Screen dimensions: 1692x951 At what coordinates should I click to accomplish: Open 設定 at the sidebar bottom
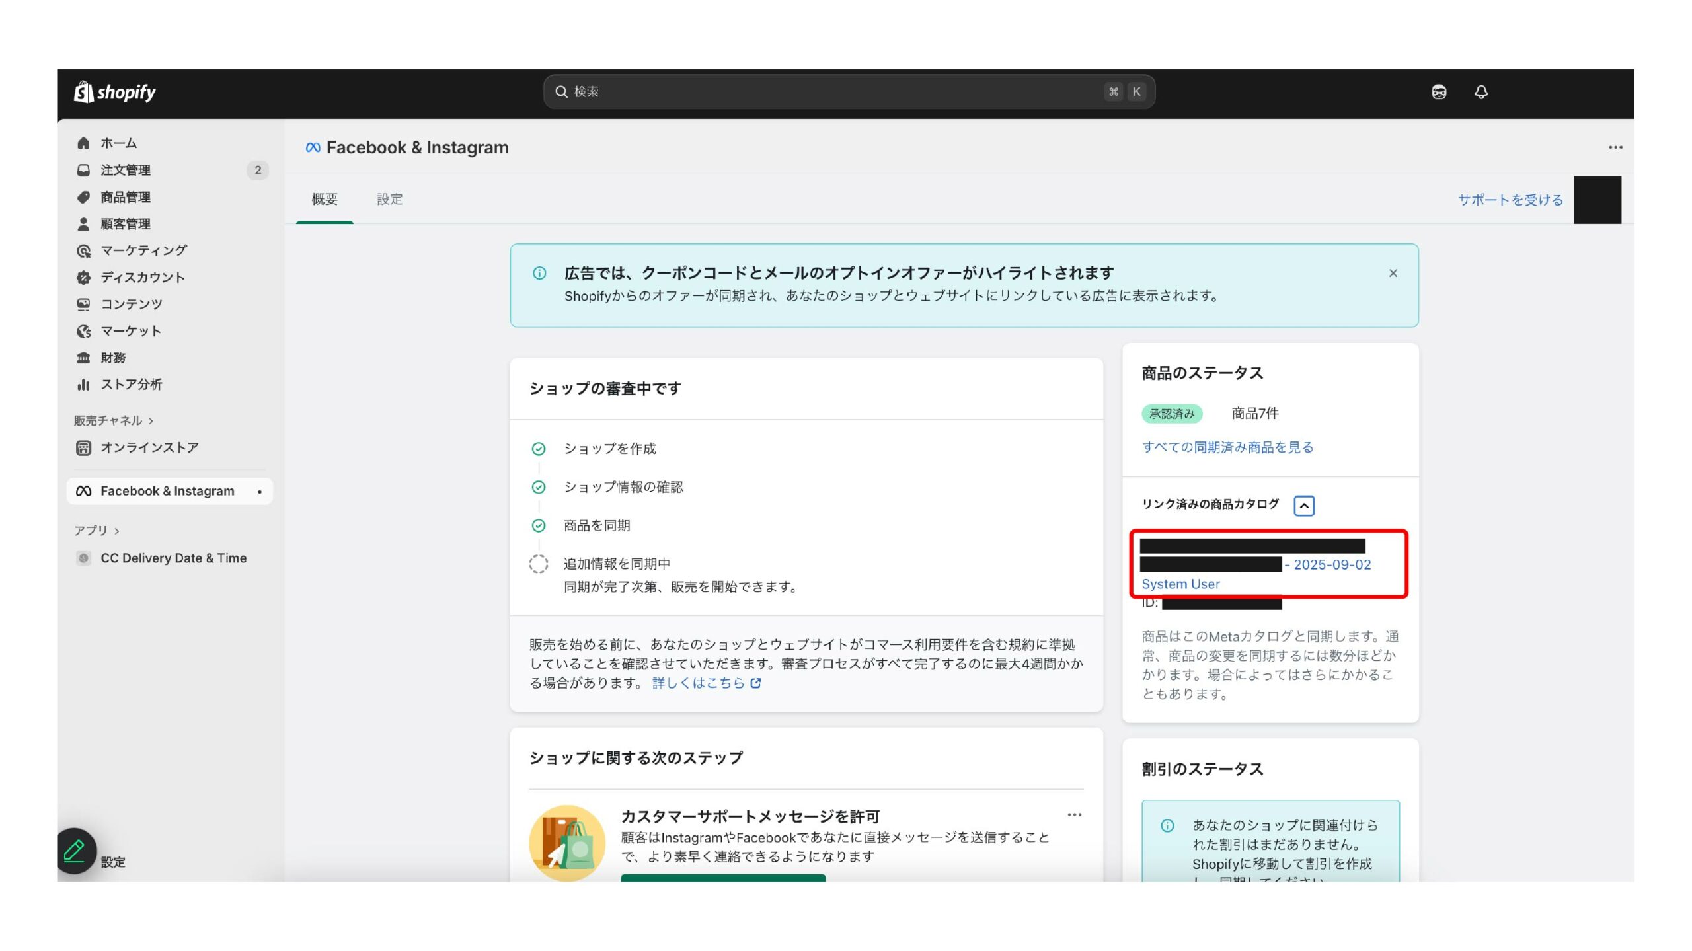(113, 862)
